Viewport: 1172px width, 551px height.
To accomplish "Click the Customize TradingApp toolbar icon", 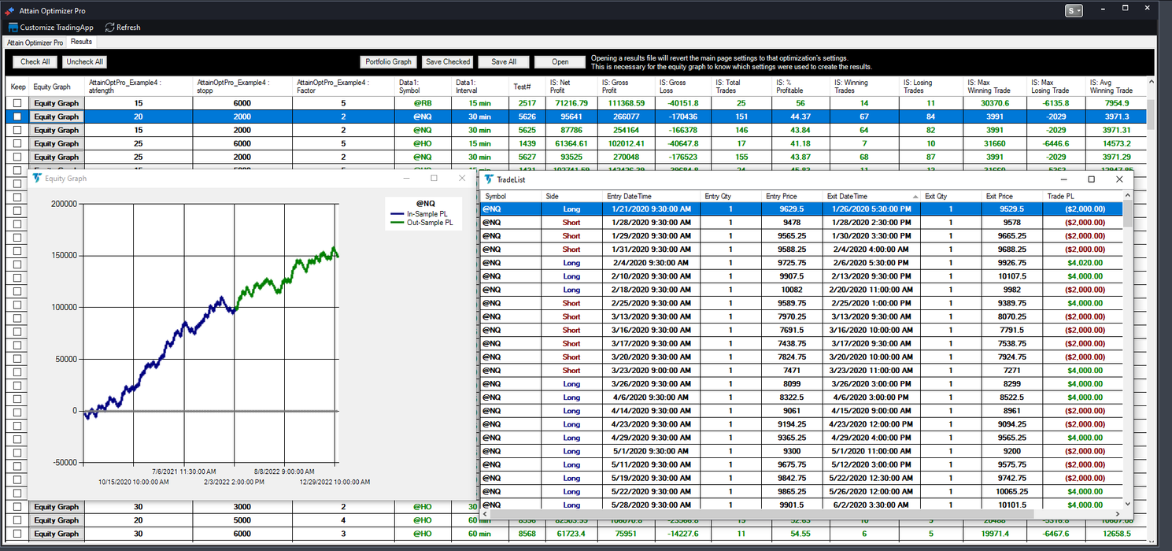I will click(x=13, y=27).
